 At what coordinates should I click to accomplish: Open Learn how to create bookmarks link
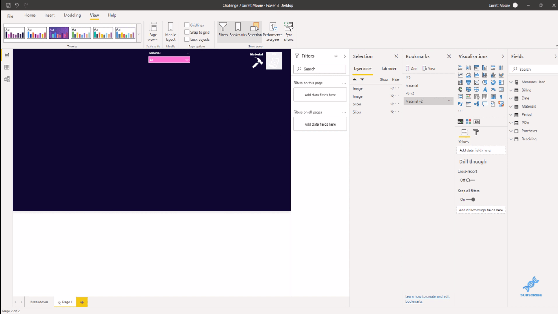click(x=427, y=299)
